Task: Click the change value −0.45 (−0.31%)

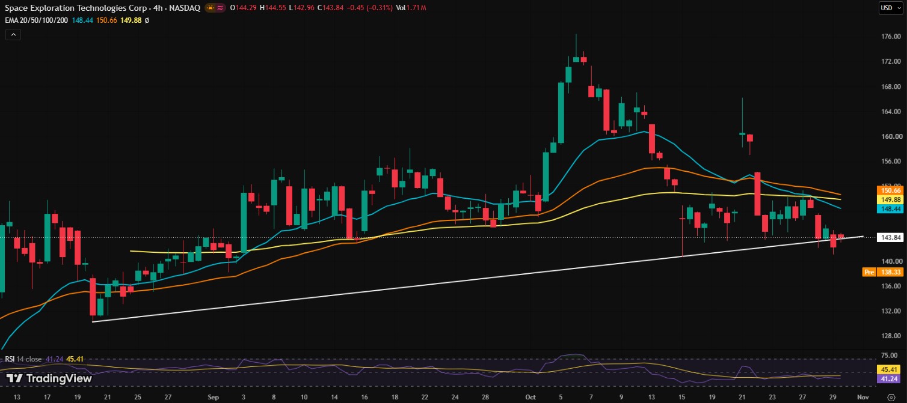Action: [x=371, y=8]
